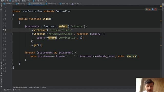Click app folder in navigation bar
Image resolution: width=164 pixels, height=92 pixels.
pos(12,1)
